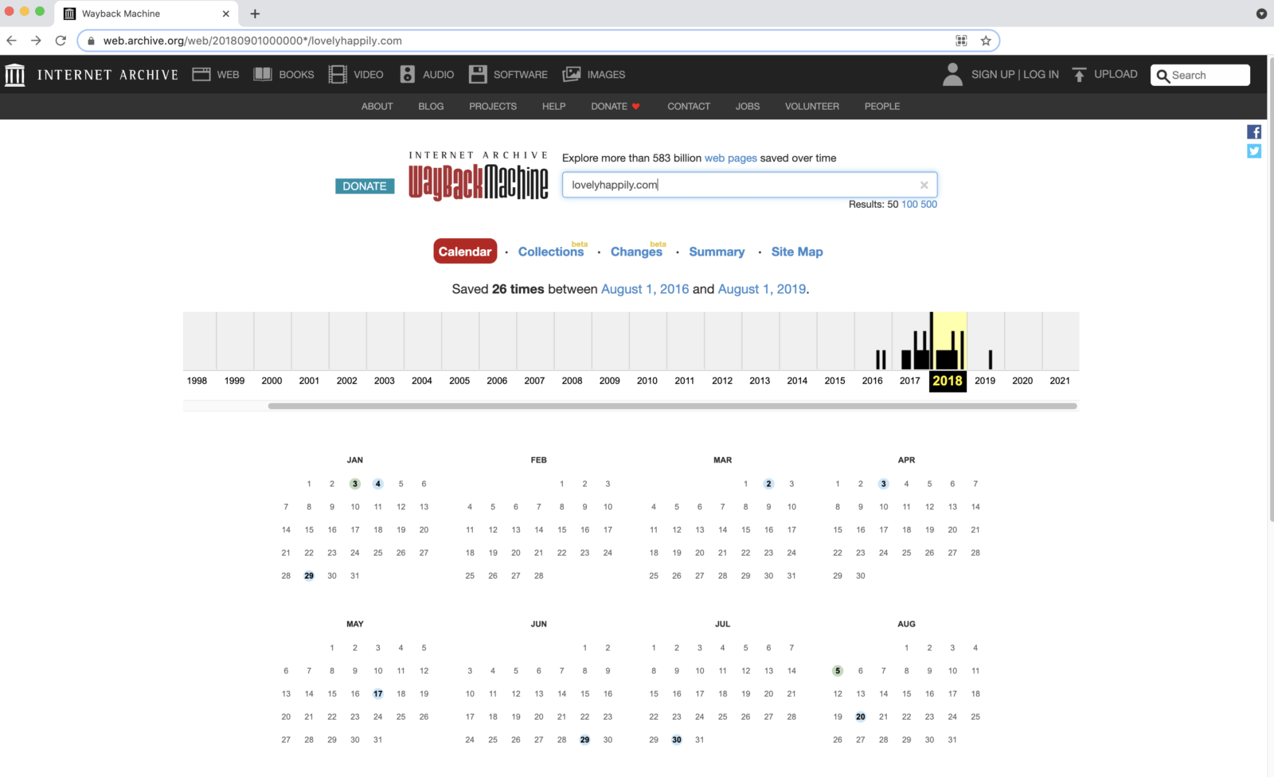
Task: Open the BLOG menu item
Action: point(431,107)
